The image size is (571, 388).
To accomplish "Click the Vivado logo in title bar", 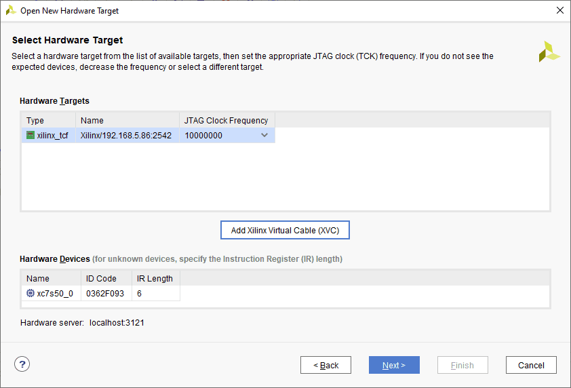I will (x=11, y=10).
